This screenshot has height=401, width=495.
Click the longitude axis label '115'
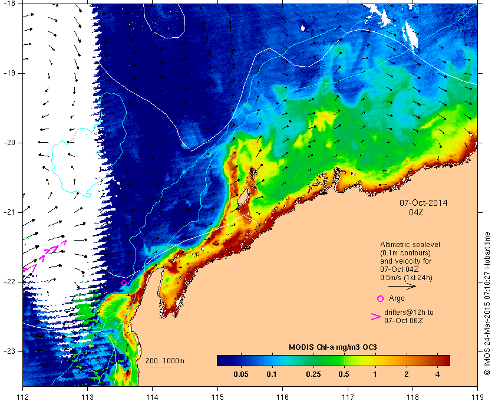point(217,397)
